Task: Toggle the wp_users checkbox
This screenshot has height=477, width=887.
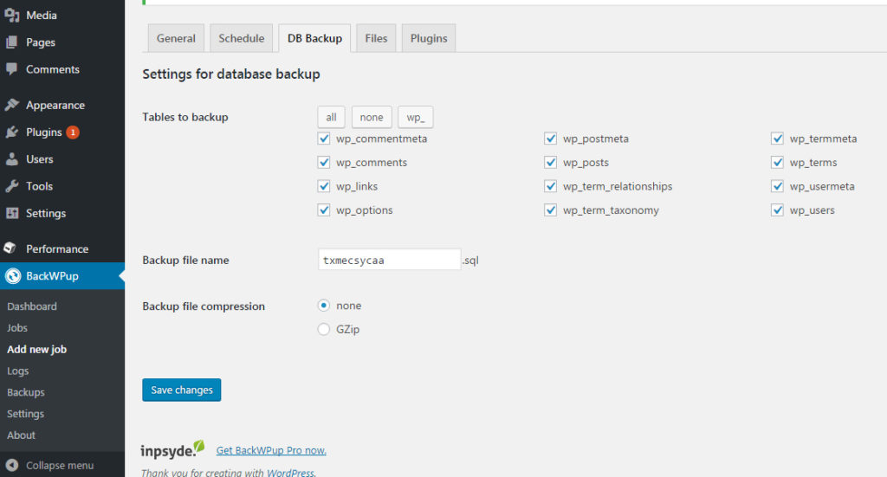Action: tap(777, 209)
